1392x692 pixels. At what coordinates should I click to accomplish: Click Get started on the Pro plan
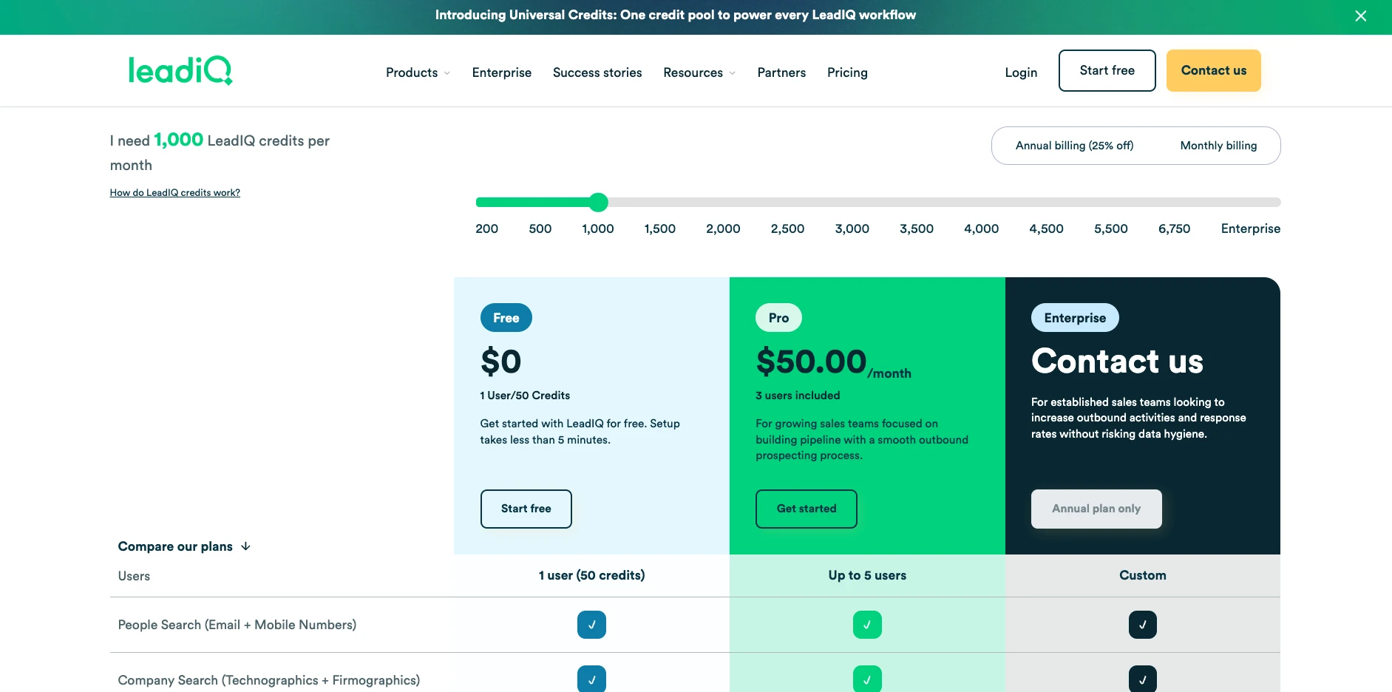[807, 509]
